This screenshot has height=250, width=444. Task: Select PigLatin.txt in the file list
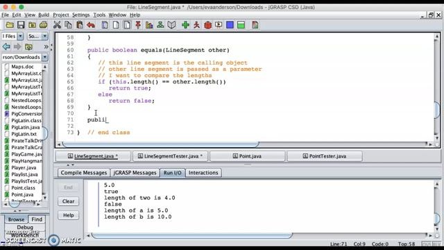[x=24, y=134]
